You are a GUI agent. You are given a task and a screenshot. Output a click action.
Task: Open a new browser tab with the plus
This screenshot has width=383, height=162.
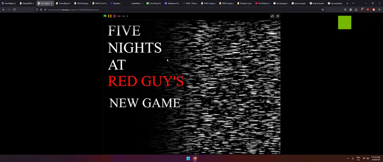(x=347, y=3)
